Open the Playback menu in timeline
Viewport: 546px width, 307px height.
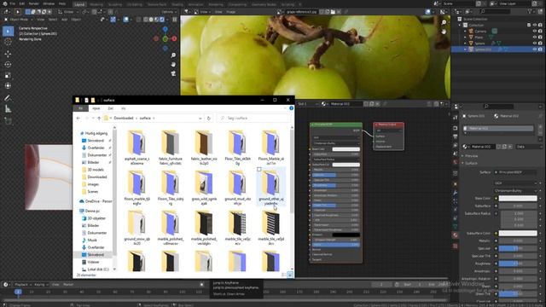pos(23,285)
